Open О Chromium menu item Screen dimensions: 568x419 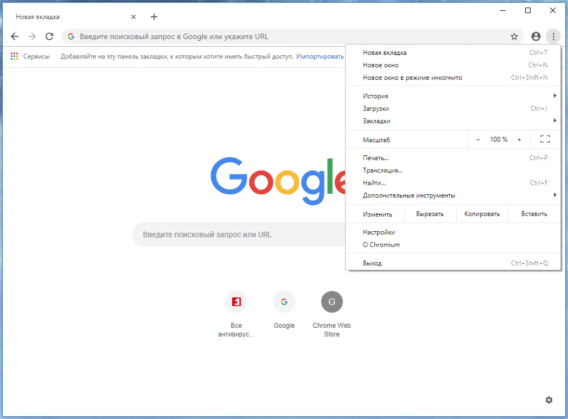pyautogui.click(x=453, y=245)
